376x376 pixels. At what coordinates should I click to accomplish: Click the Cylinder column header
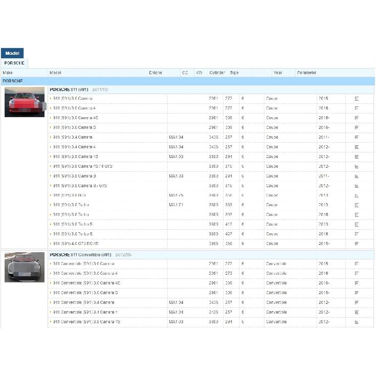(x=217, y=73)
